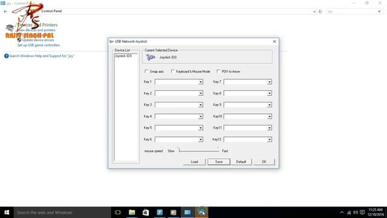Screen dimensions: 387x218
Task: Show hidden system tray icons
Action: click(x=342, y=213)
